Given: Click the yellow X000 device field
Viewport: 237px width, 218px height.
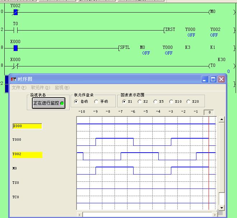Looking at the screenshot, I should point(27,126).
